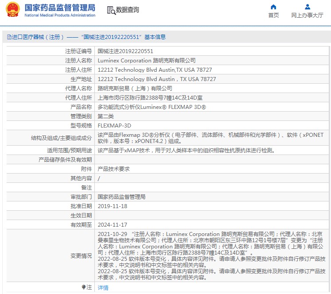Click the 第二类 management category value
This screenshot has height=294, width=331.
click(x=106, y=116)
